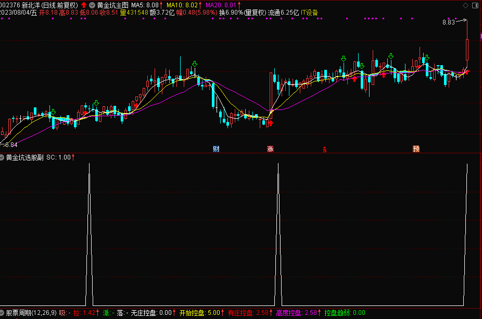The width and height of the screenshot is (482, 319).
Task: Click the diamond icon at top right
Action: [466, 5]
